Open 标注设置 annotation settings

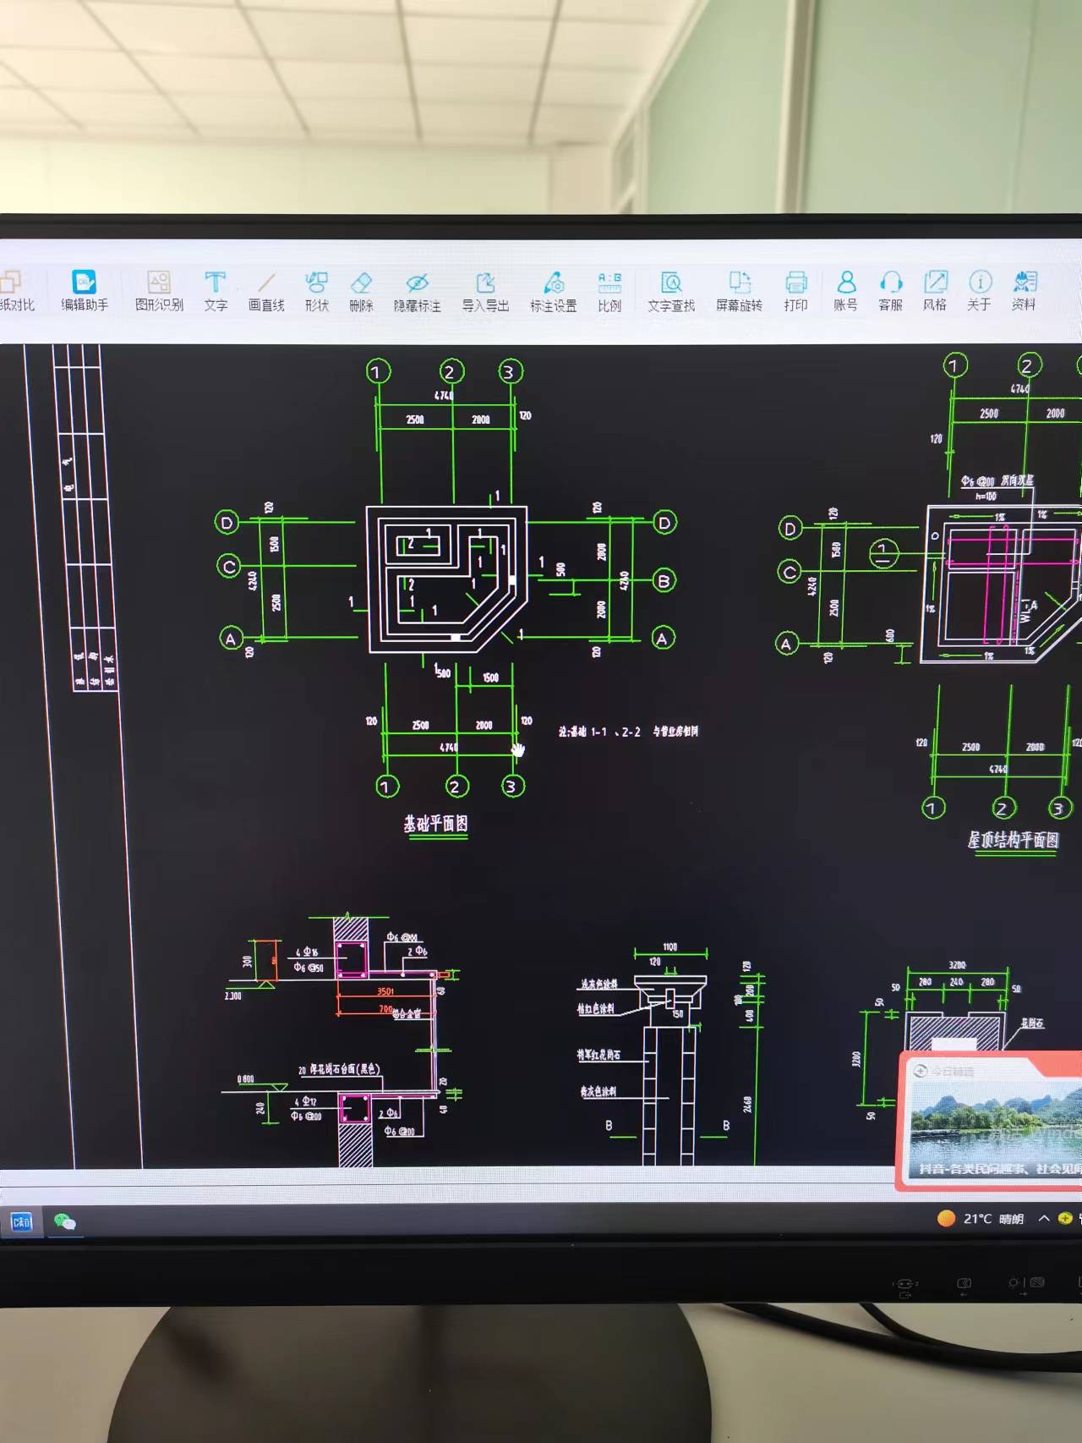pyautogui.click(x=554, y=291)
